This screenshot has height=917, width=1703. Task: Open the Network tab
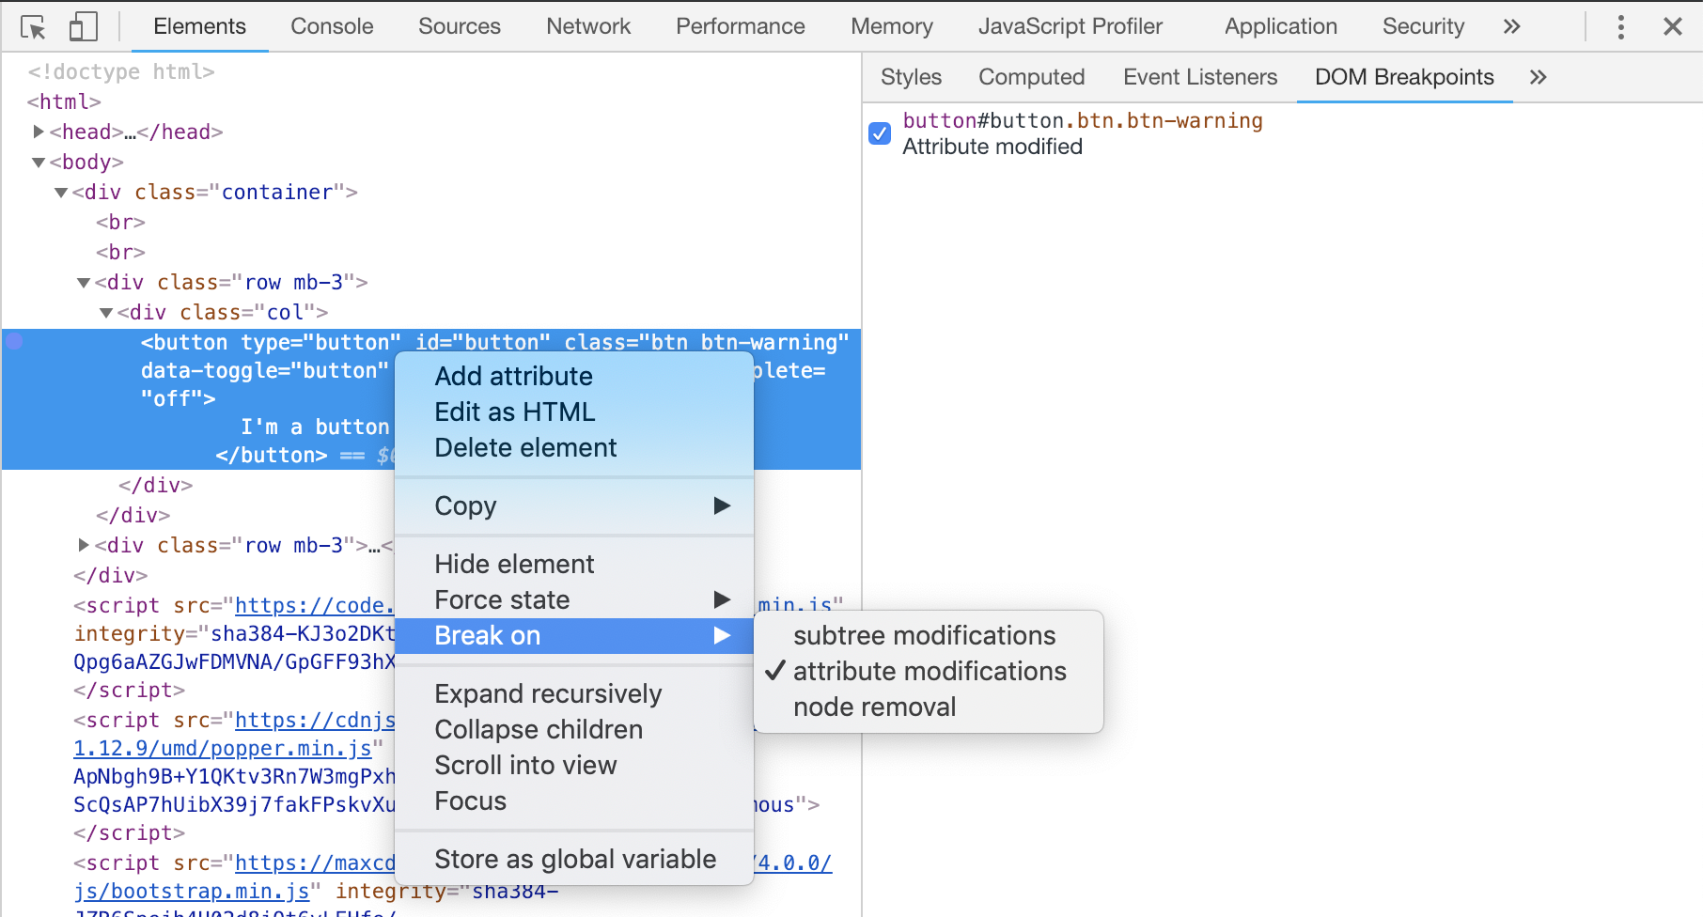(x=588, y=26)
